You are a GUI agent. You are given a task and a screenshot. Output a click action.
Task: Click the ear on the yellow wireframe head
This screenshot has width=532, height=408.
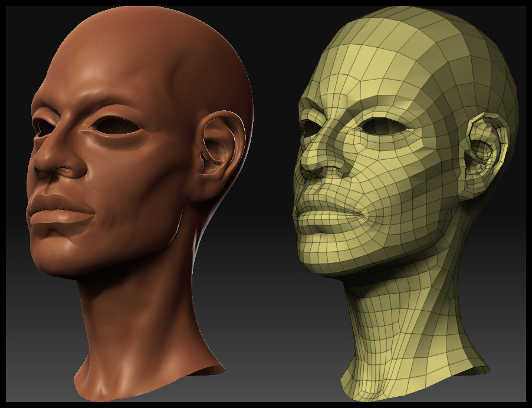tap(487, 149)
